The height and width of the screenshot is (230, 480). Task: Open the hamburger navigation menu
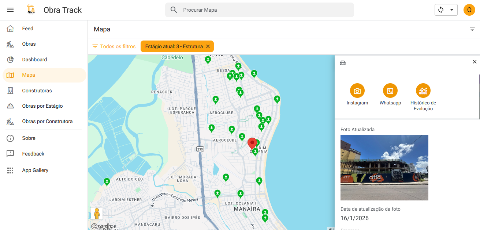tap(10, 10)
